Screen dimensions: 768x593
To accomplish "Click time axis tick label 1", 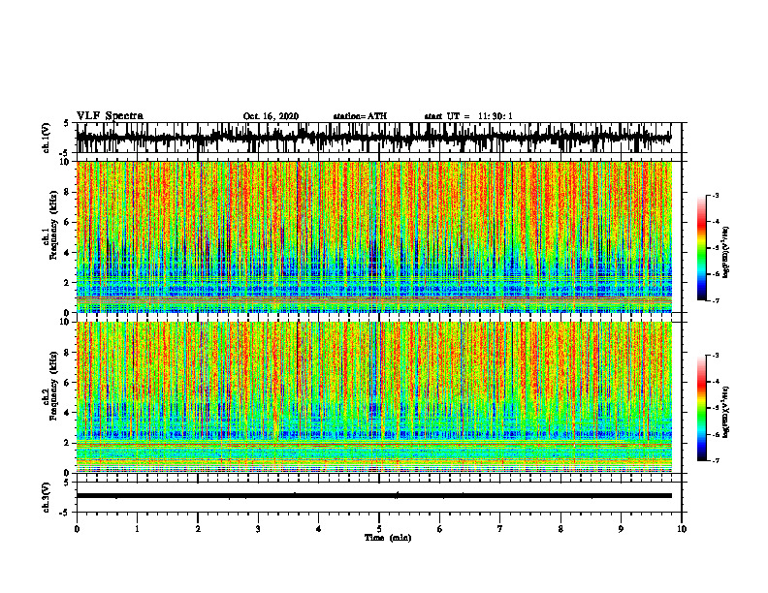I will click(137, 529).
